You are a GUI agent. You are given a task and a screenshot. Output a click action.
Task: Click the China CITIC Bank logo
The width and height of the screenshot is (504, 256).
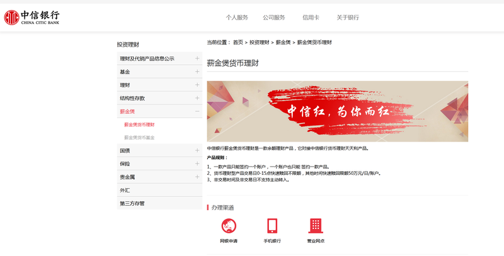[31, 18]
